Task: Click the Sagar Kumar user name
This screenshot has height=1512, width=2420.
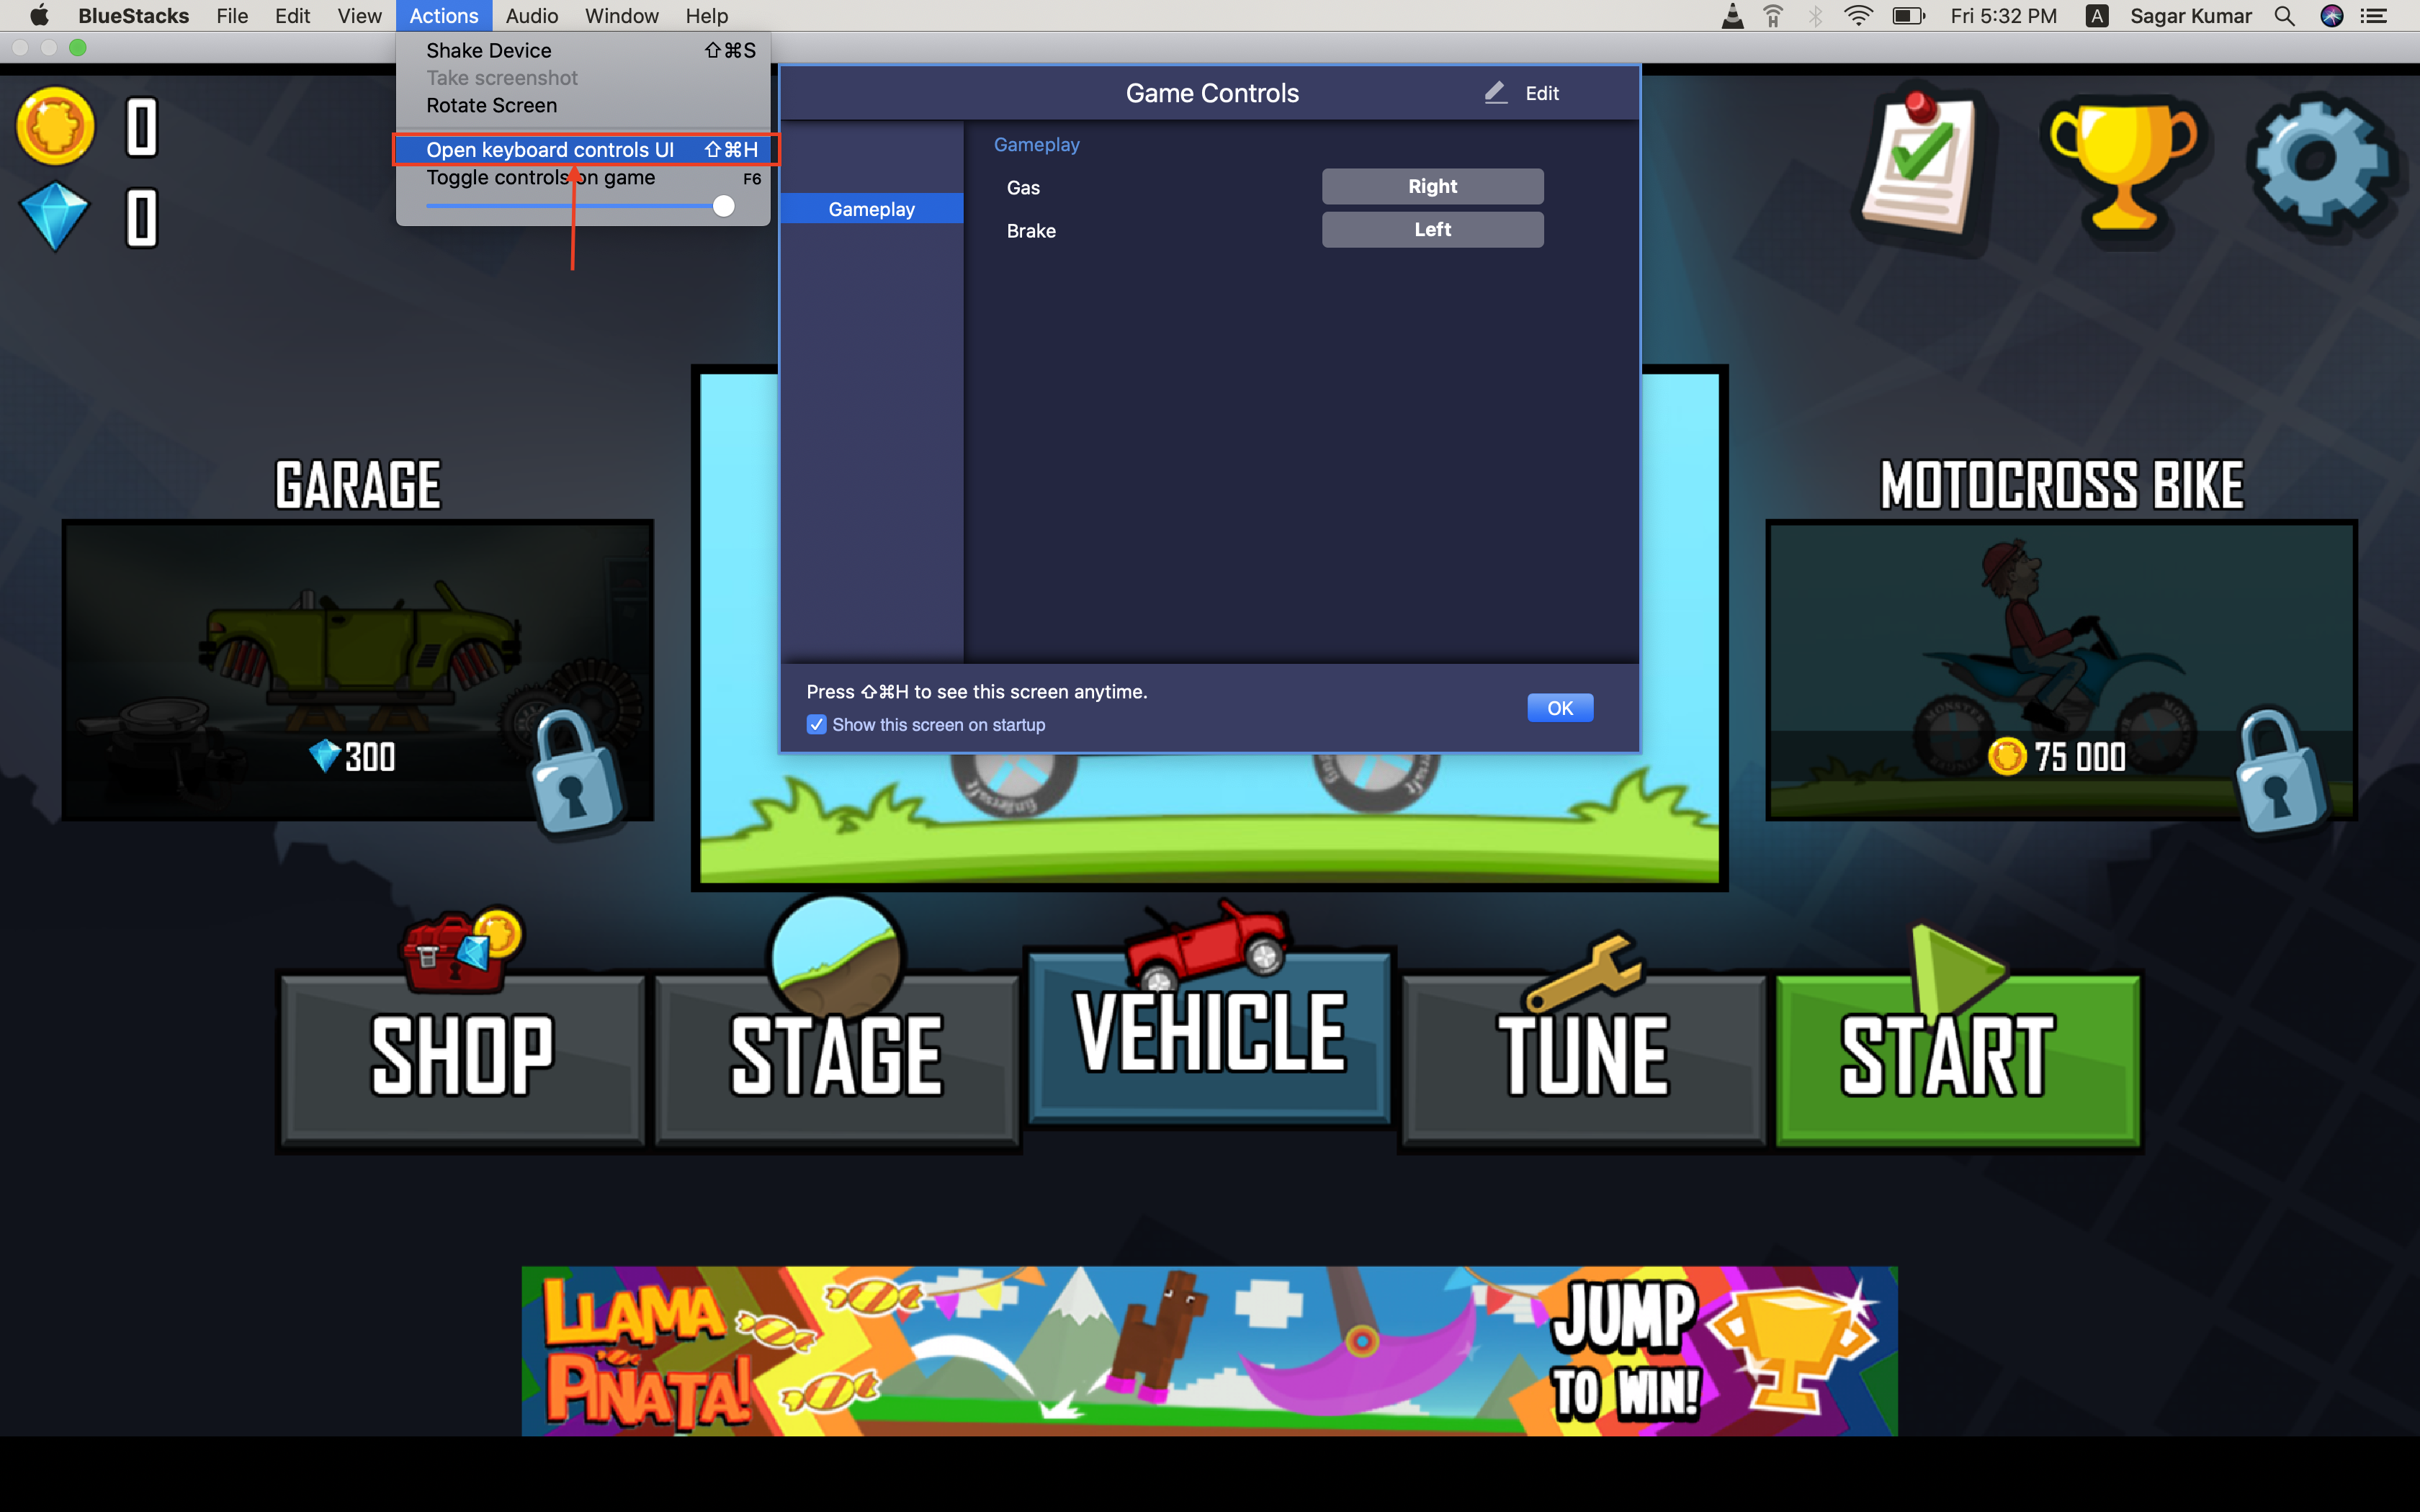Action: (x=2190, y=16)
